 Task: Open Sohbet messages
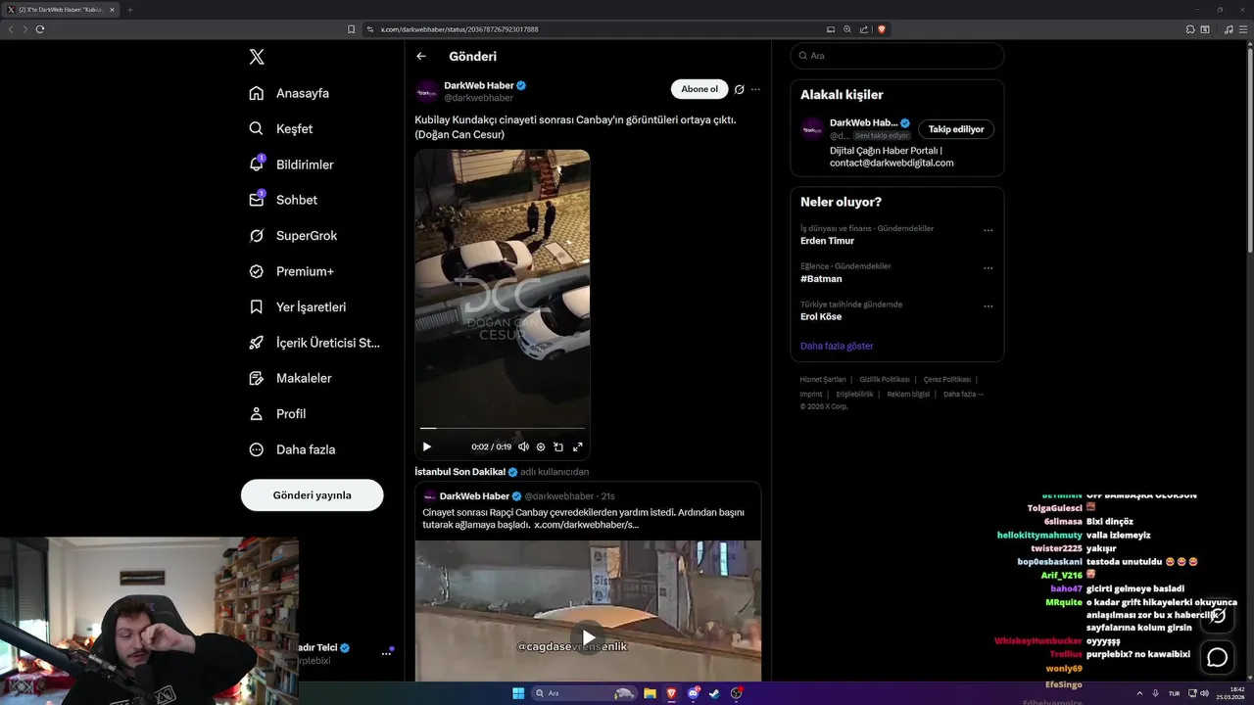click(283, 200)
